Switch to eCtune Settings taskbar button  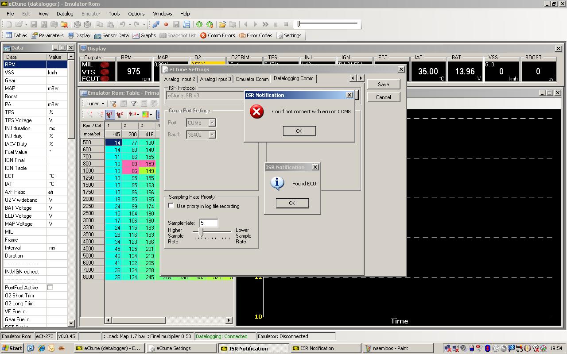coord(181,348)
